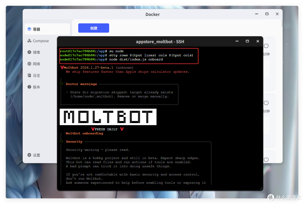Viewport: 304px width, 204px height.
Task: Minimize the Docker window
Action: point(257,14)
